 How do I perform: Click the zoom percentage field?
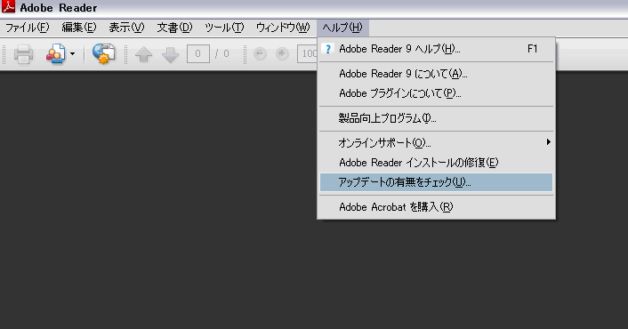[x=307, y=54]
